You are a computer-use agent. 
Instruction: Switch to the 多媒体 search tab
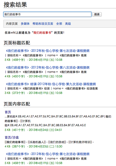click(x=25, y=24)
